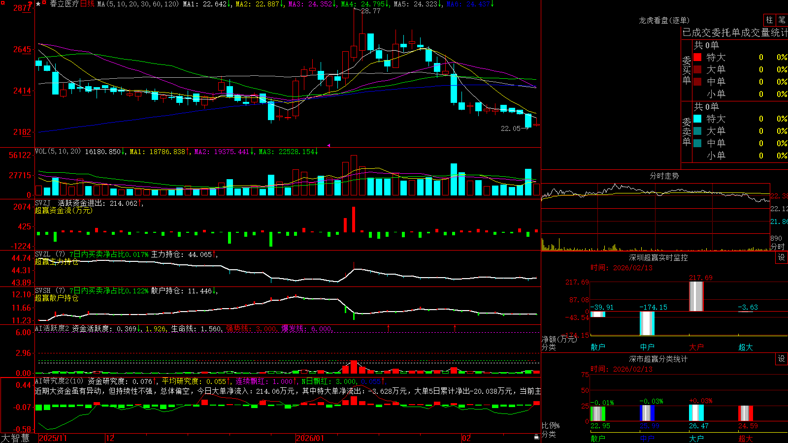Click the 2026/01 date marker on timeline
This screenshot has height=443, width=788.
pyautogui.click(x=310, y=438)
